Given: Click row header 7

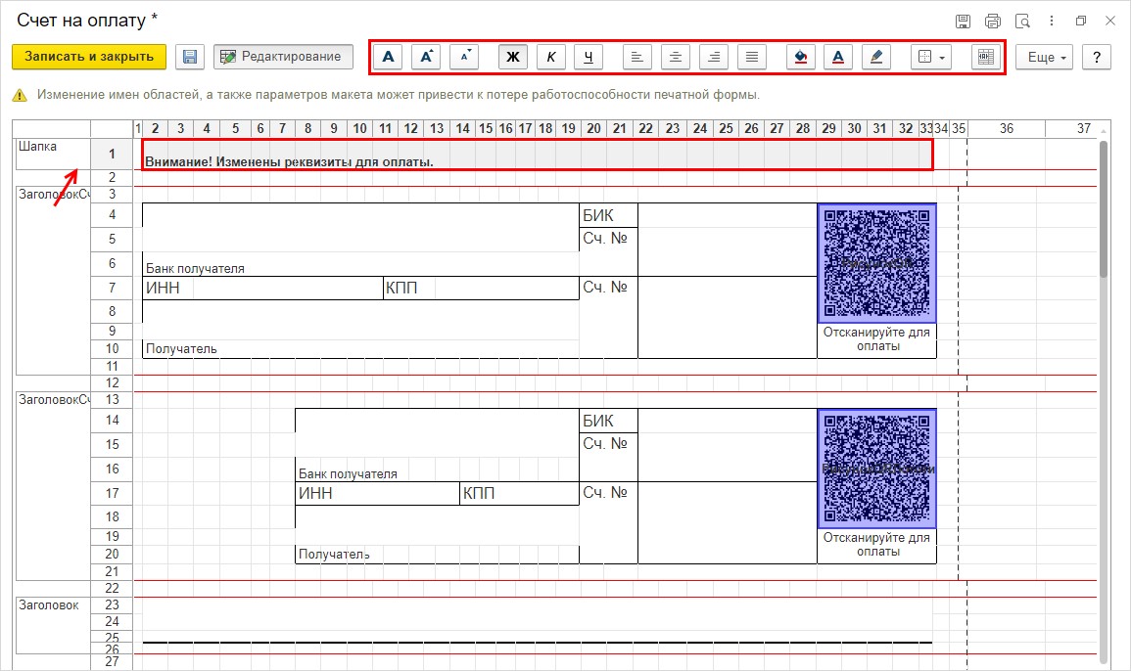Looking at the screenshot, I should [x=112, y=288].
